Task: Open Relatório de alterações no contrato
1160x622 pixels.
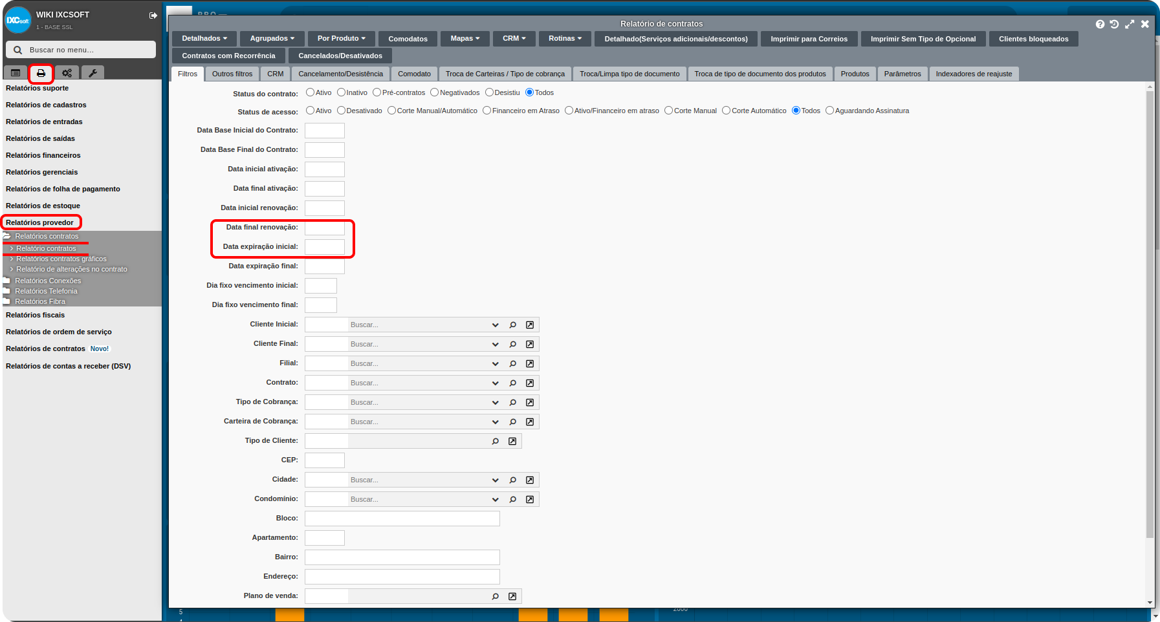Action: tap(72, 269)
